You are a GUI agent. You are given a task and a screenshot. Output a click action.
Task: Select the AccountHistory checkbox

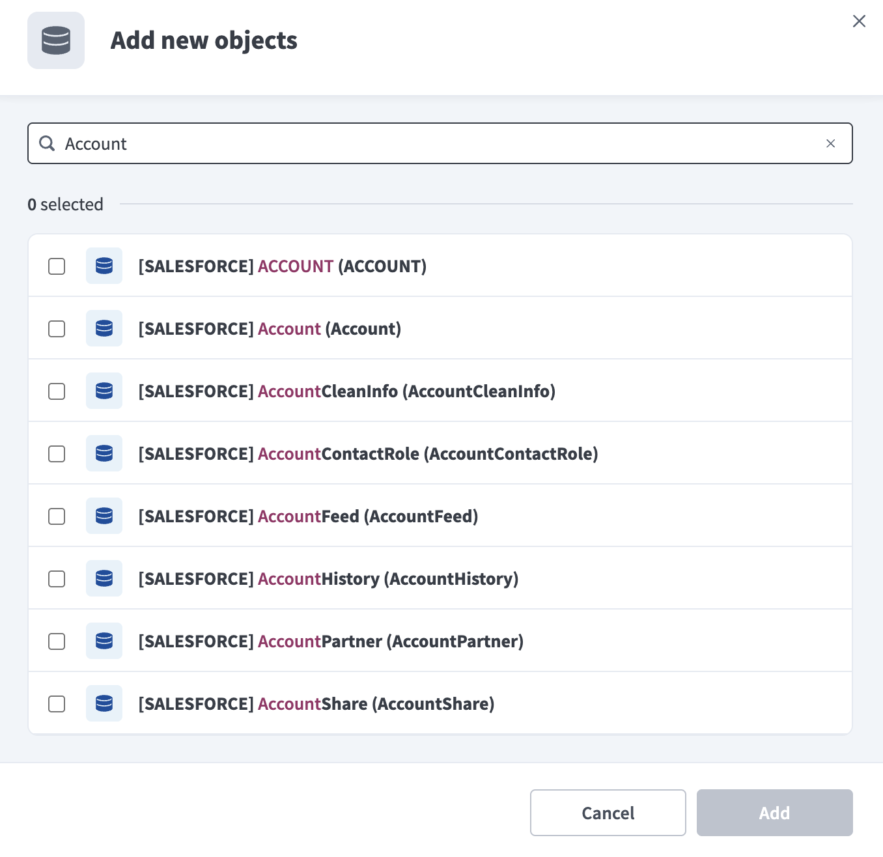coord(57,579)
